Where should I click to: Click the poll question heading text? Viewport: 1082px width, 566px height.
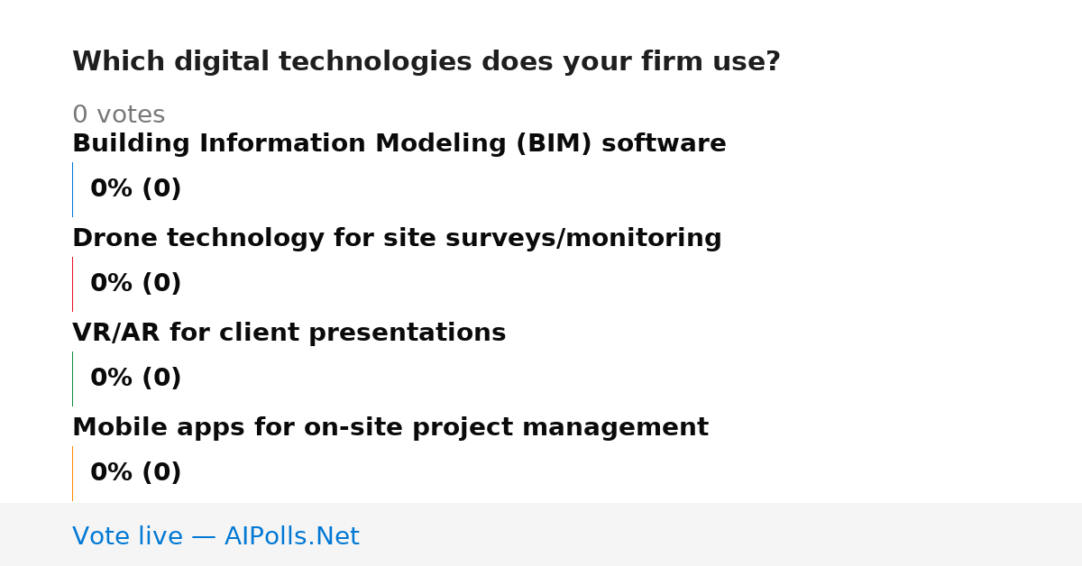click(426, 62)
